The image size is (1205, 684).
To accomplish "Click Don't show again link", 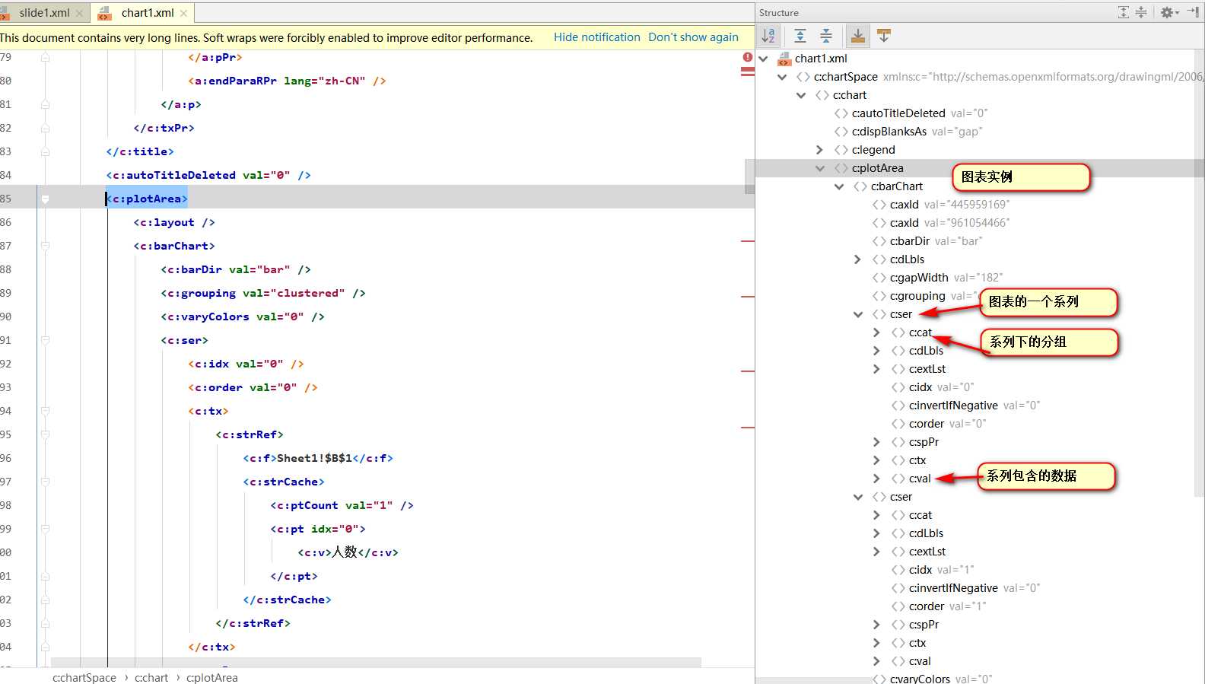I will (x=693, y=37).
